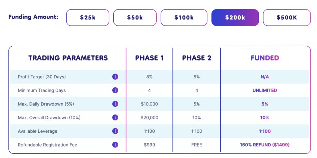This screenshot has width=317, height=158.
Task: Select the highlighted $200k funding button
Action: (x=235, y=18)
